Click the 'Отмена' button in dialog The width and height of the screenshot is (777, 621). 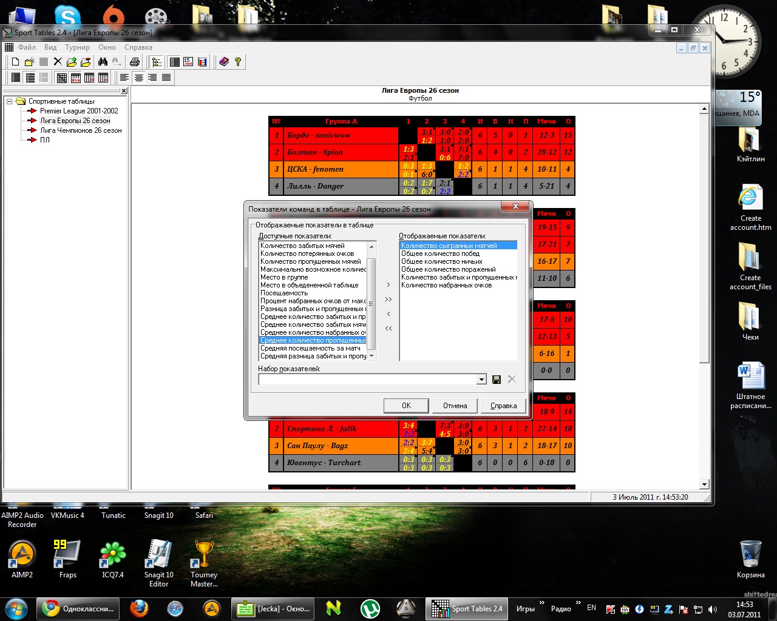(x=455, y=406)
